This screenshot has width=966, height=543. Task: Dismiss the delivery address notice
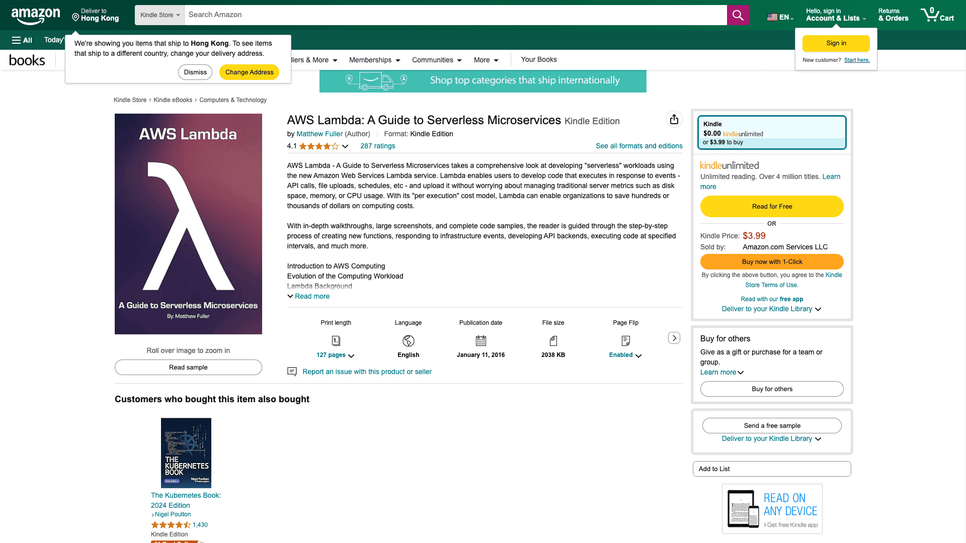[195, 72]
